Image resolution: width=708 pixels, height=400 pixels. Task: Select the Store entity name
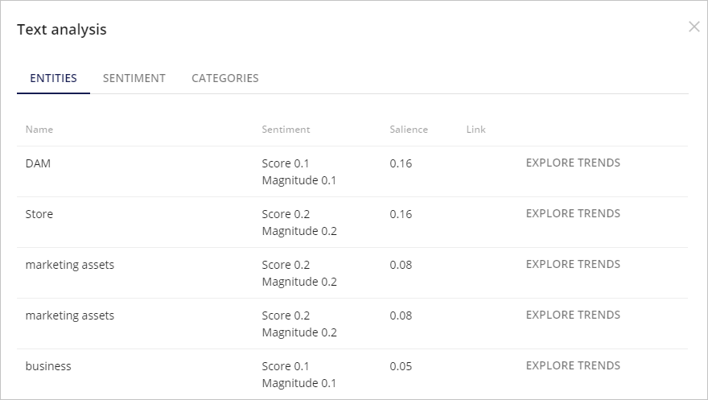pyautogui.click(x=39, y=214)
